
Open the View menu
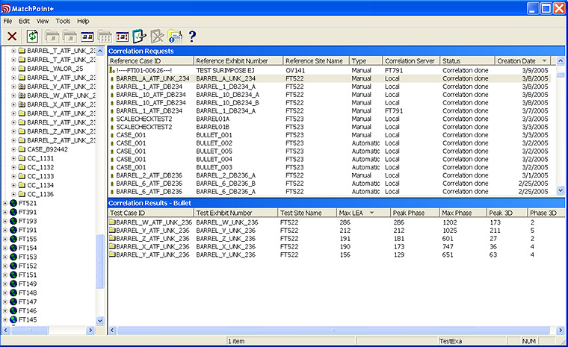click(43, 21)
